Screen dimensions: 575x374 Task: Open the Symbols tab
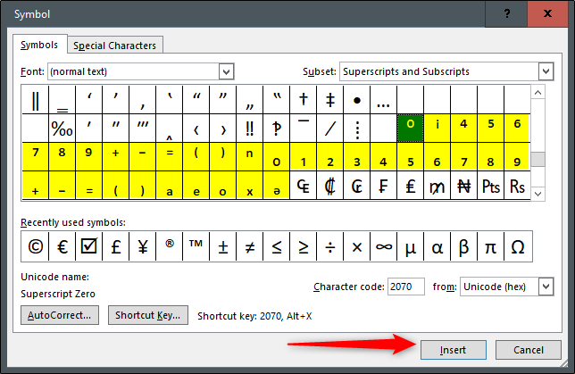[39, 45]
